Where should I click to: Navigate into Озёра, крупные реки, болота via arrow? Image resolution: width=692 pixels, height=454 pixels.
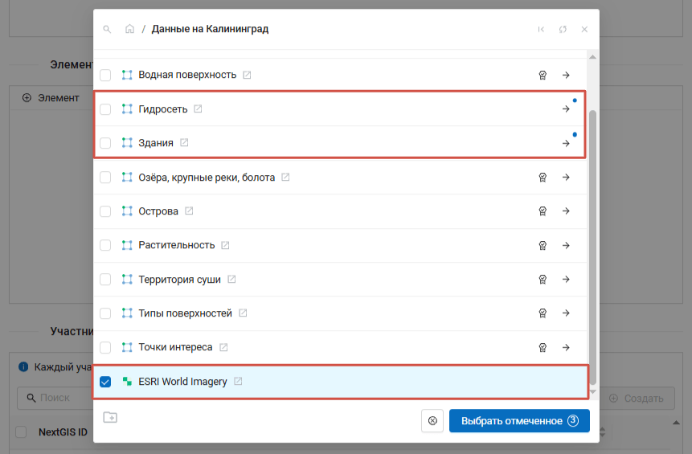pyautogui.click(x=566, y=178)
